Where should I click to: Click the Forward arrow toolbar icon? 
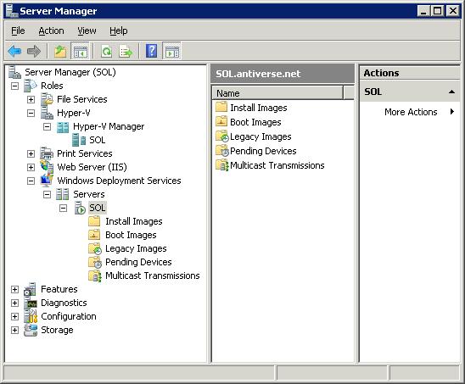pos(33,51)
